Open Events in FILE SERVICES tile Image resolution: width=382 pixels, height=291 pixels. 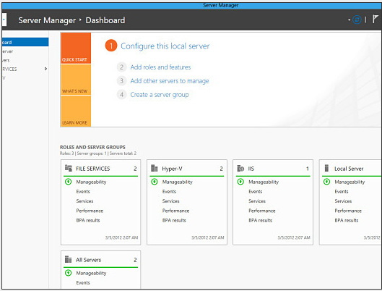[x=83, y=191]
